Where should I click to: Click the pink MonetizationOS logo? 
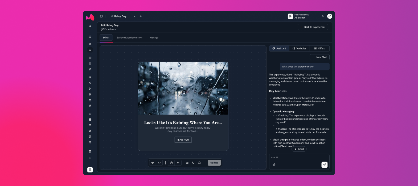[90, 18]
